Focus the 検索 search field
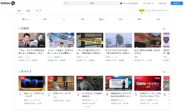The height and width of the screenshot is (111, 184). 92,3
